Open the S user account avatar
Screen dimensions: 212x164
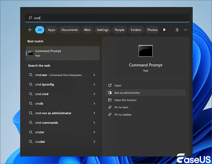pos(177,30)
